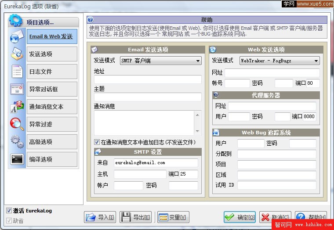334x230 pixels.
Task: Click the exception dialog window icon
Action: point(17,89)
